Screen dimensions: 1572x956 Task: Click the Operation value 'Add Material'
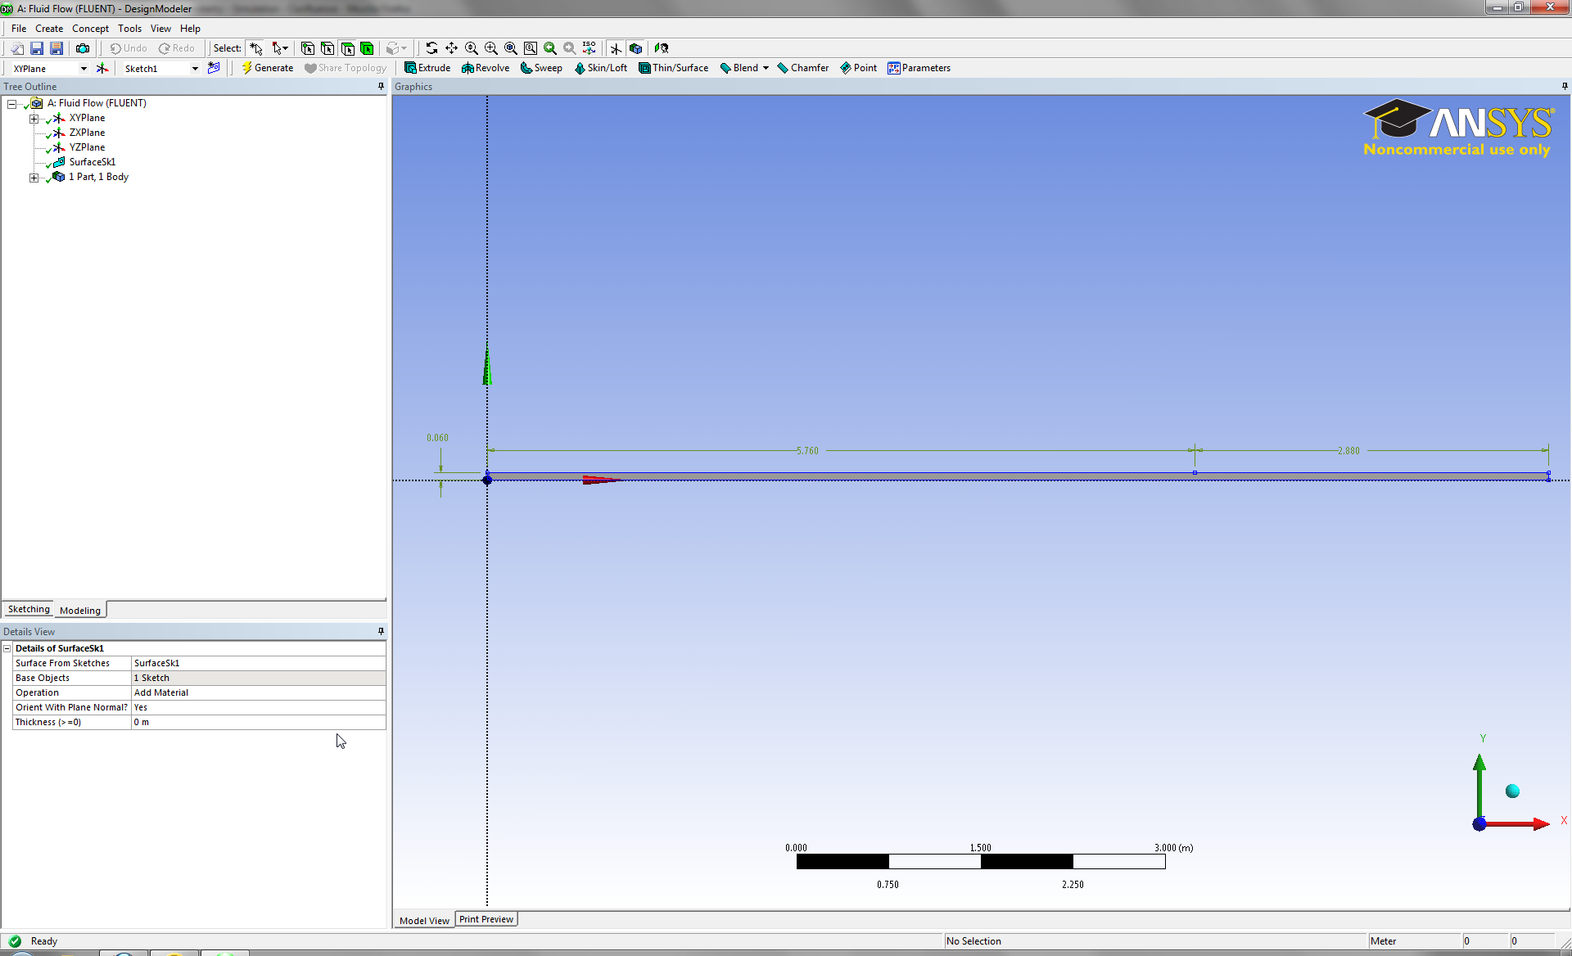pos(258,692)
